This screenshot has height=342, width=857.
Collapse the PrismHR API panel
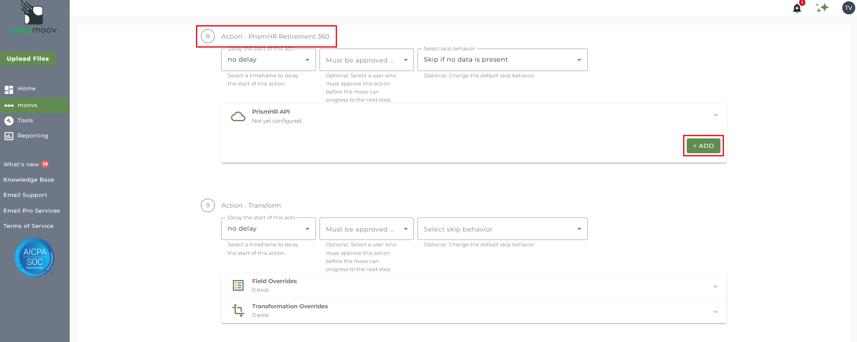tap(715, 115)
